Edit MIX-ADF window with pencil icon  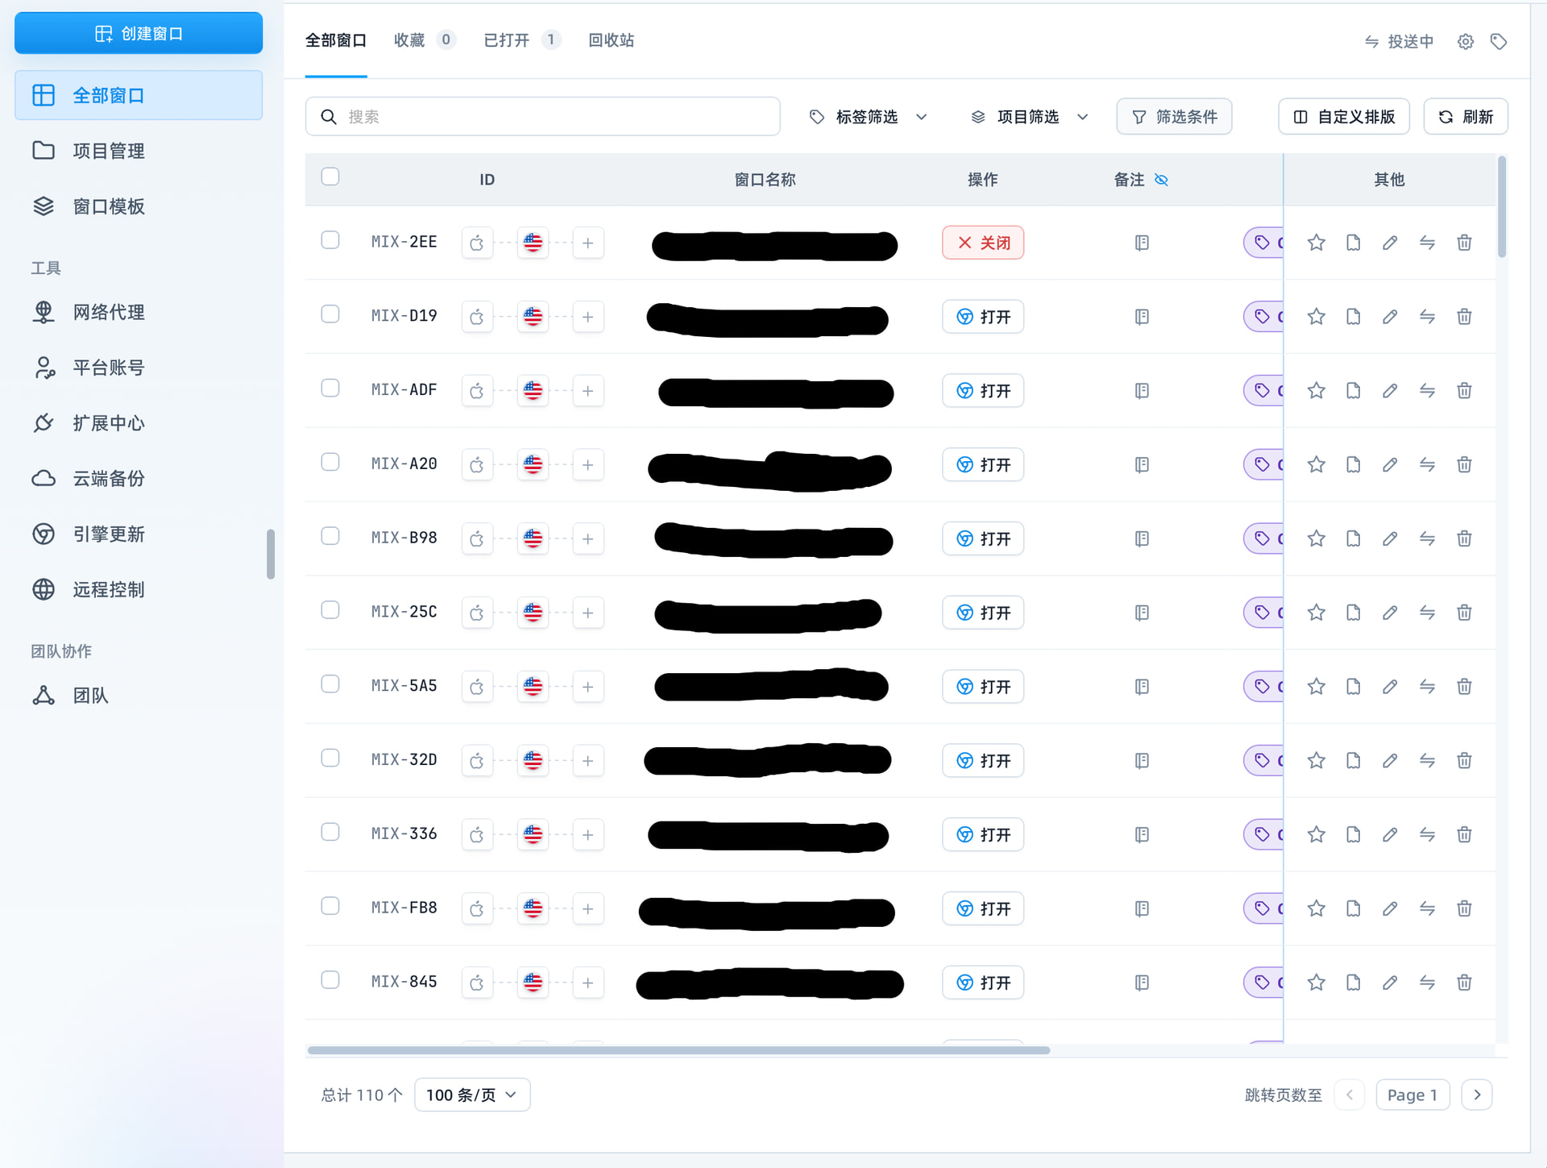[1390, 391]
